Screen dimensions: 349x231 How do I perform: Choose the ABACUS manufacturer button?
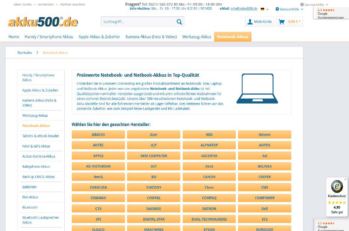tap(98, 134)
